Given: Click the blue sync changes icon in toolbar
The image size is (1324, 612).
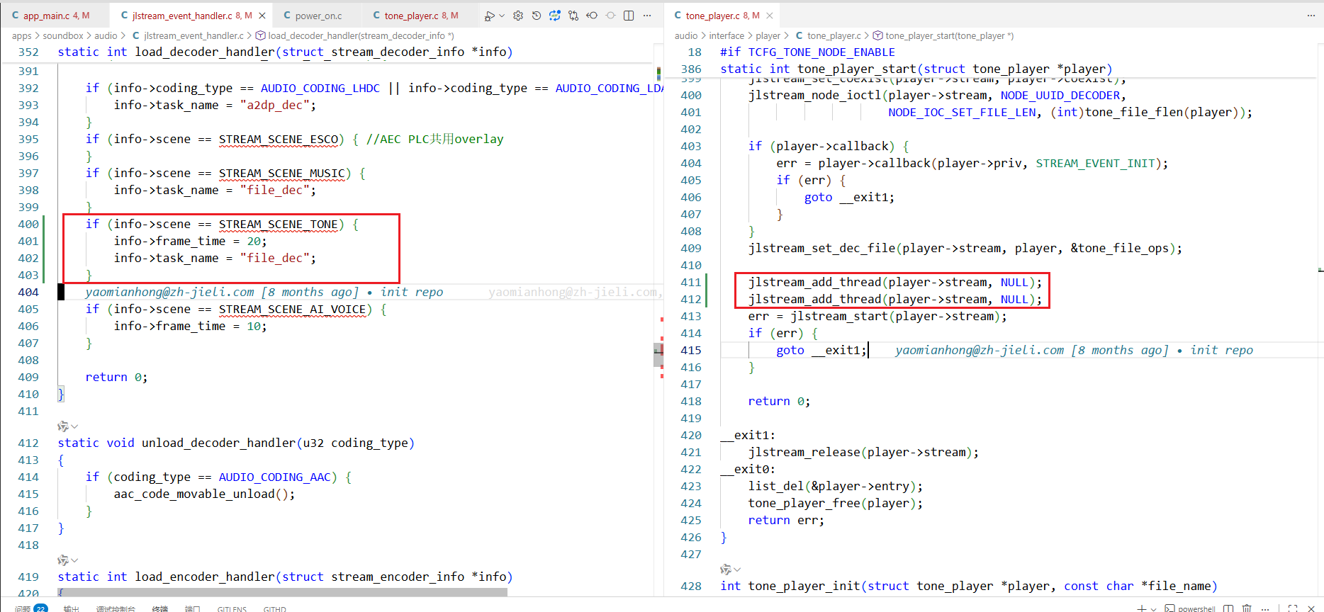Looking at the screenshot, I should [x=555, y=16].
